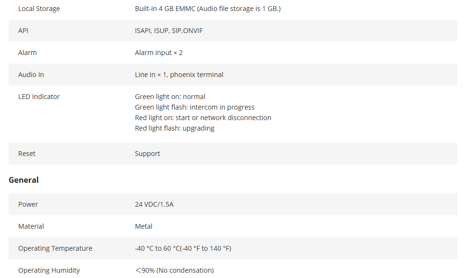Click the Reset row label
The image size is (467, 278).
[x=27, y=154]
